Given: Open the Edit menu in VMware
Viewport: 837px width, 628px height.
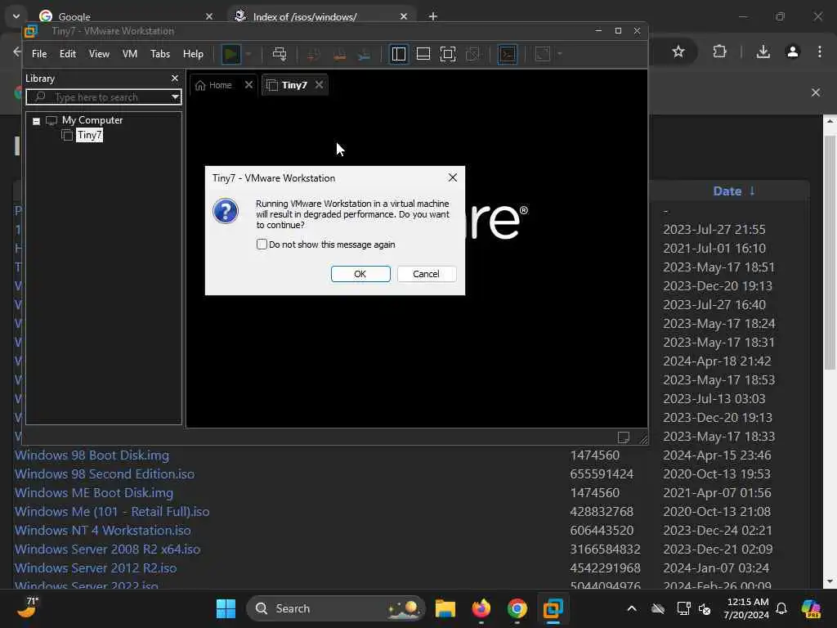Looking at the screenshot, I should [67, 54].
